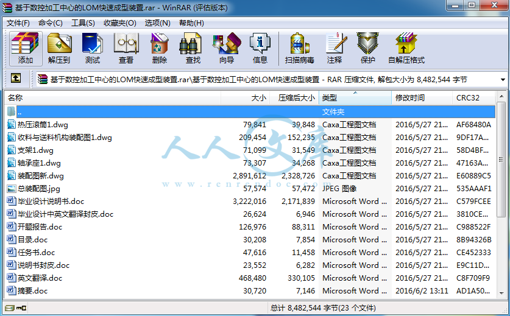Open the 选项(N) menu
The width and height of the screenshot is (510, 316).
157,23
